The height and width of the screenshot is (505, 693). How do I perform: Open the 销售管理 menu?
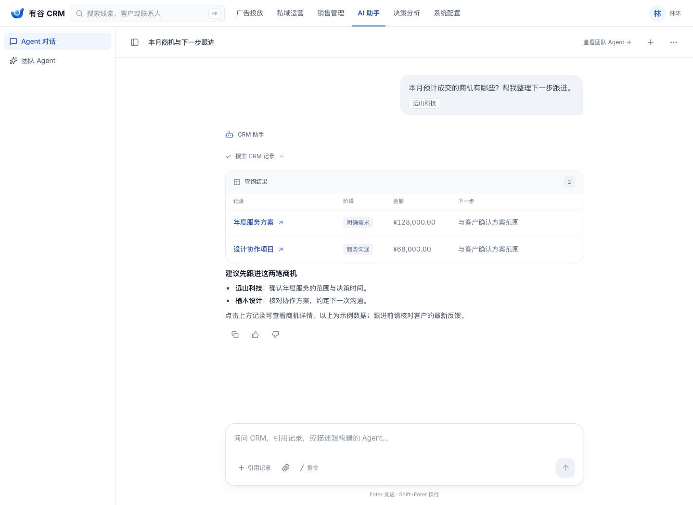331,13
